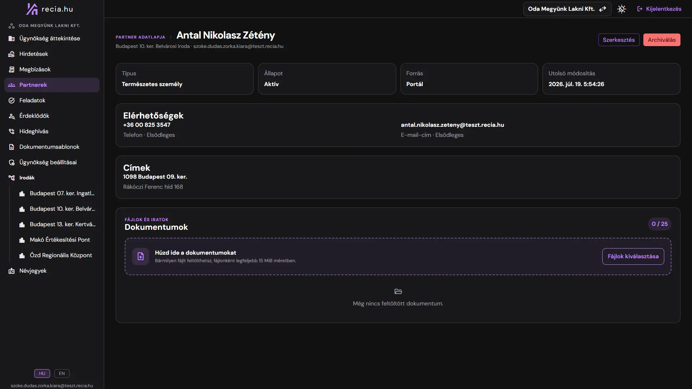
Task: Select Ózd Regionális Központ office
Action: point(57,255)
